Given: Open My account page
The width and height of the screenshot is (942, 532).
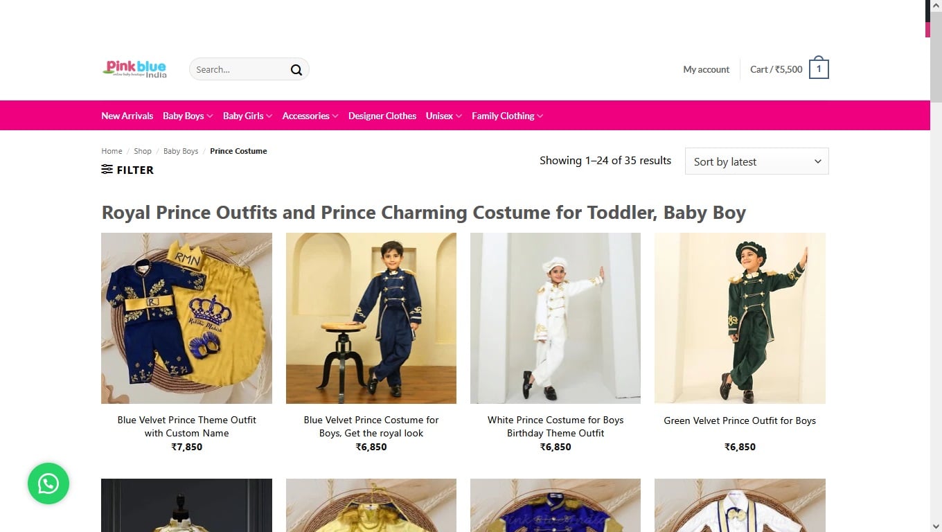Looking at the screenshot, I should [706, 69].
